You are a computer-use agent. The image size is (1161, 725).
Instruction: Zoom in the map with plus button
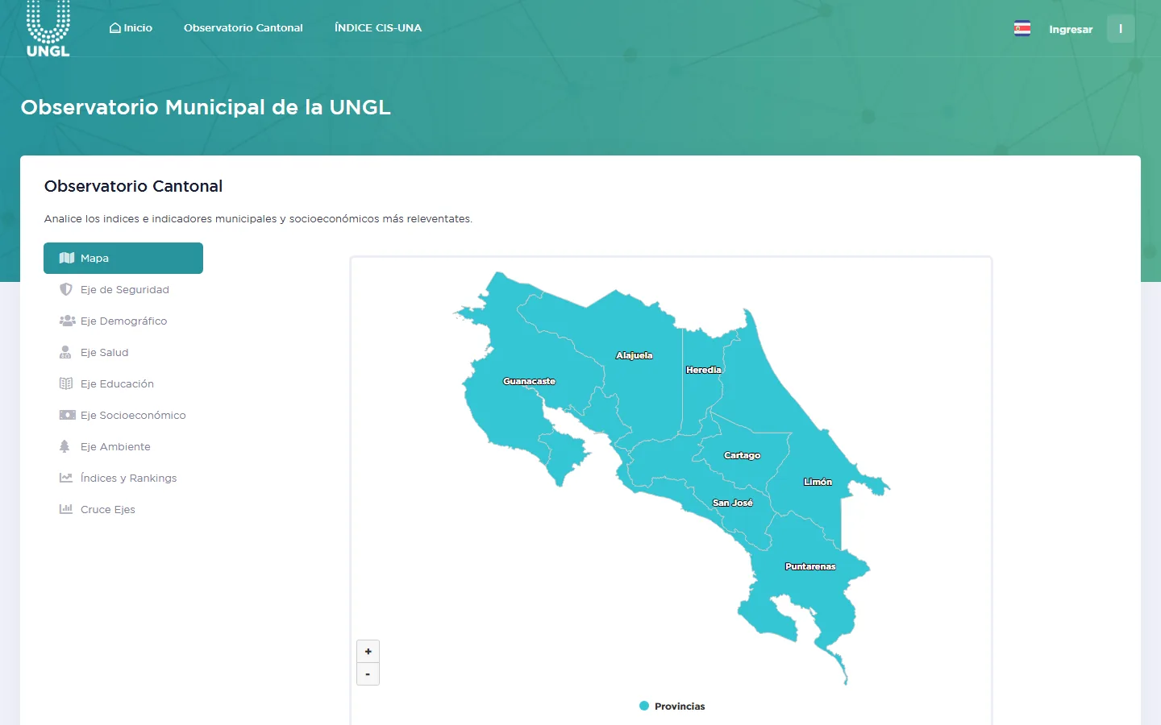[368, 652]
